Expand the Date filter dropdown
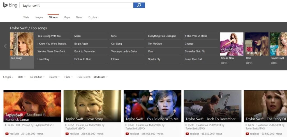 coord(22,77)
